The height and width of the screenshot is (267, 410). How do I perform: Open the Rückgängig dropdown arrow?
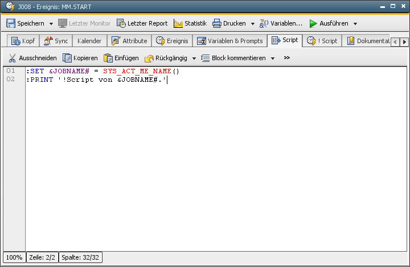tap(194, 59)
